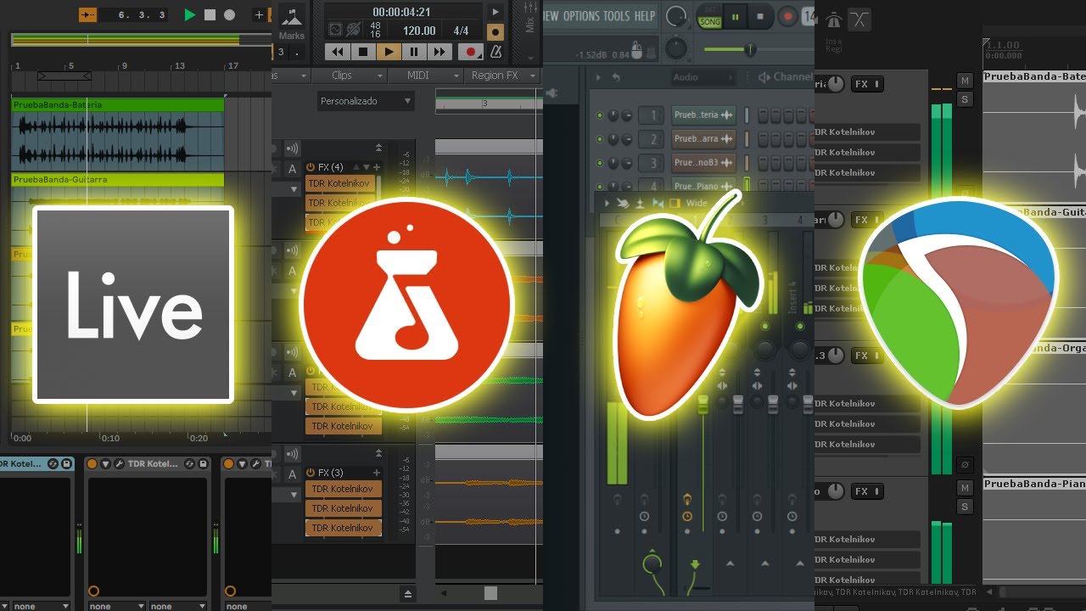Viewport: 1086px width, 611px height.
Task: Open the Wide layout dropdown in FL Studio mixer
Action: tap(697, 204)
